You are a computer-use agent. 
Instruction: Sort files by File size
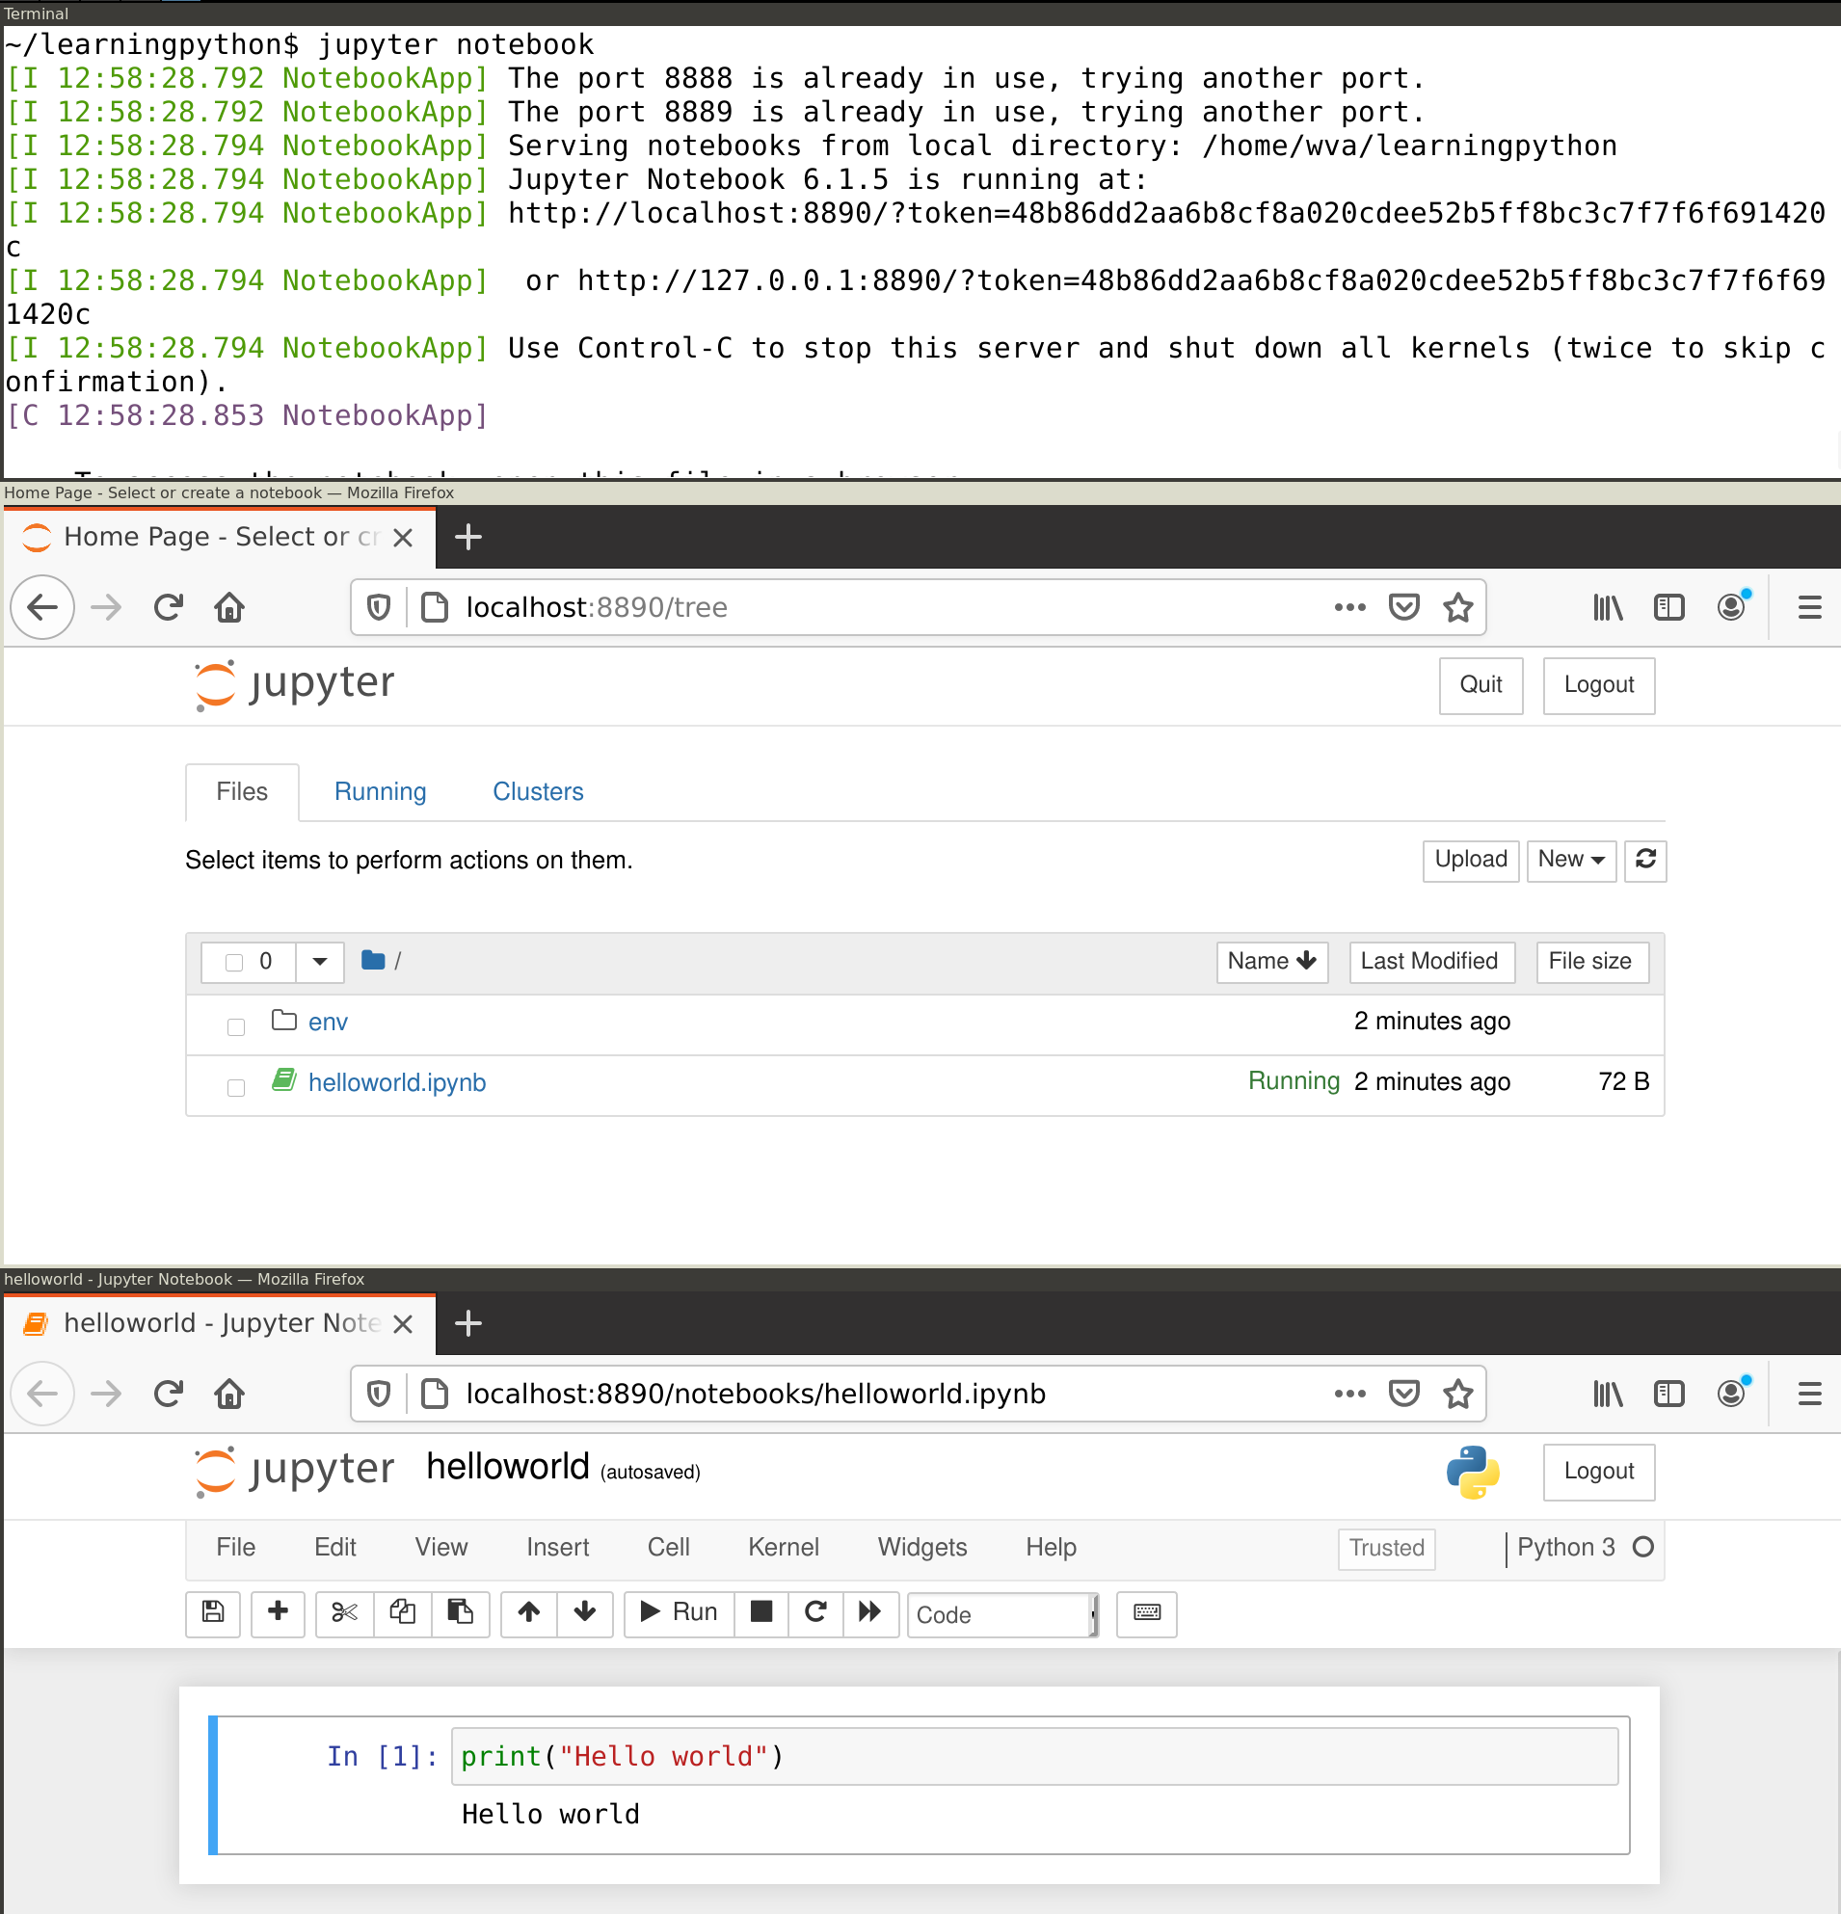tap(1591, 961)
